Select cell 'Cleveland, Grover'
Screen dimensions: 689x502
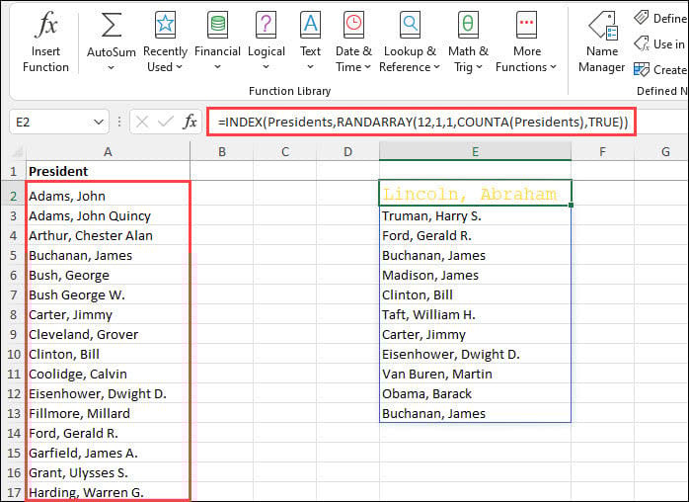click(109, 334)
